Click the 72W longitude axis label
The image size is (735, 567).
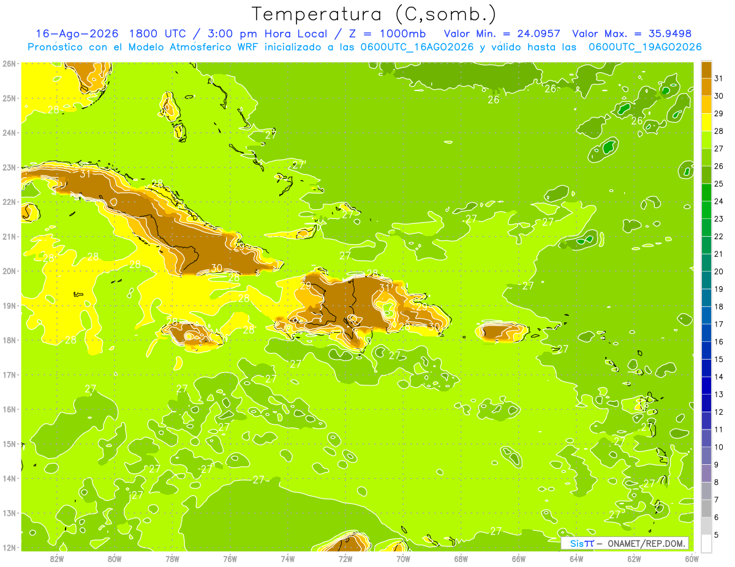(x=345, y=559)
